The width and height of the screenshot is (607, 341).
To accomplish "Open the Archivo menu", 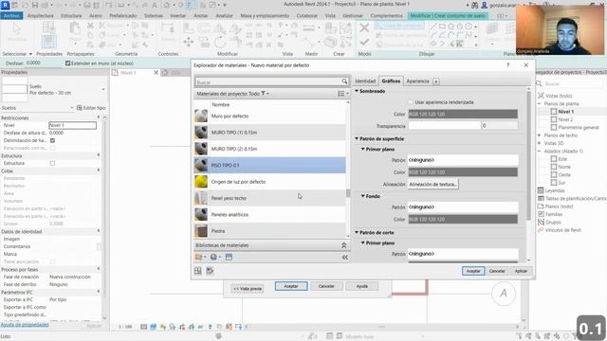I will pyautogui.click(x=11, y=16).
